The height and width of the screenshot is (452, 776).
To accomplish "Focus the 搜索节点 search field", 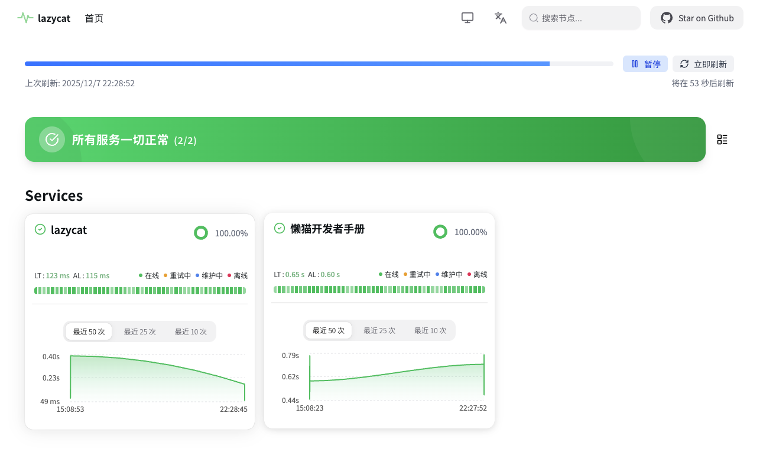I will pyautogui.click(x=581, y=18).
